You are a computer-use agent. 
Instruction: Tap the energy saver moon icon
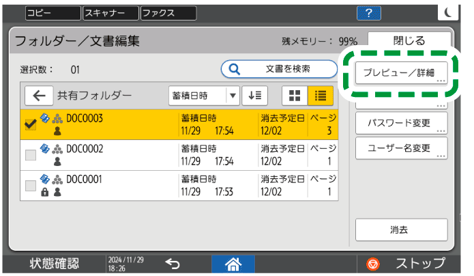(x=448, y=13)
